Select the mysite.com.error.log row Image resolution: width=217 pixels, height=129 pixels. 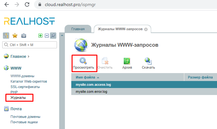pyautogui.click(x=144, y=92)
